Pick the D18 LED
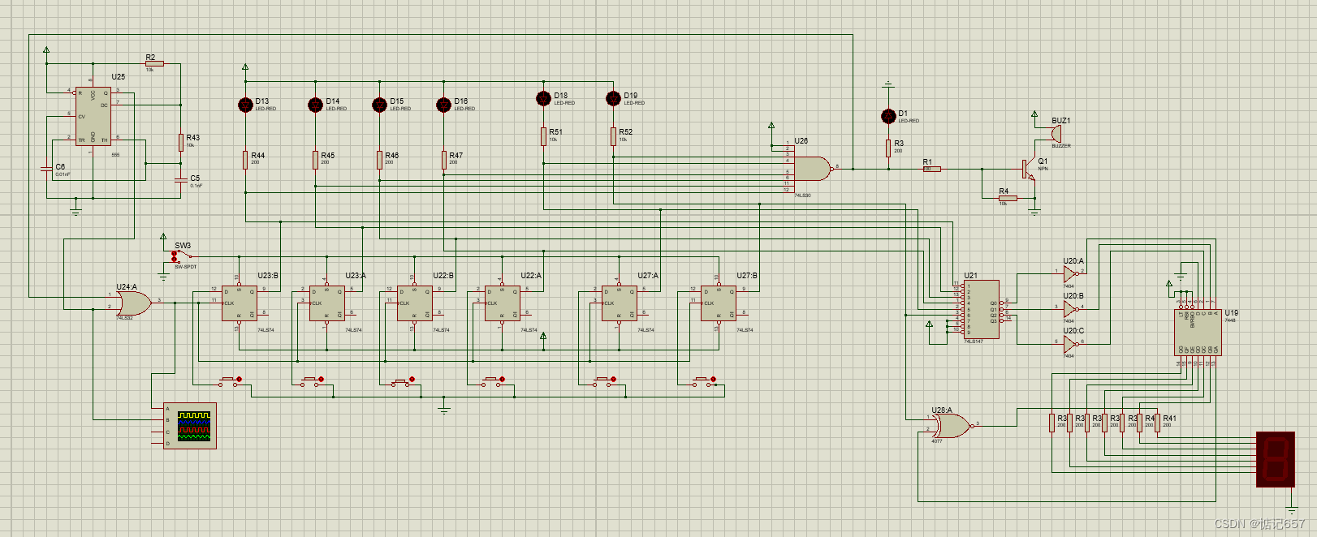1317x537 pixels. click(x=543, y=98)
